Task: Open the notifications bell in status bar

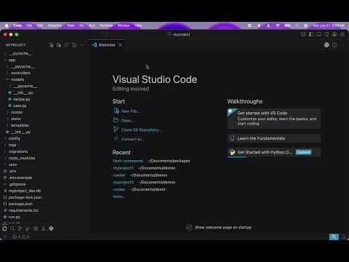Action: 343,237
